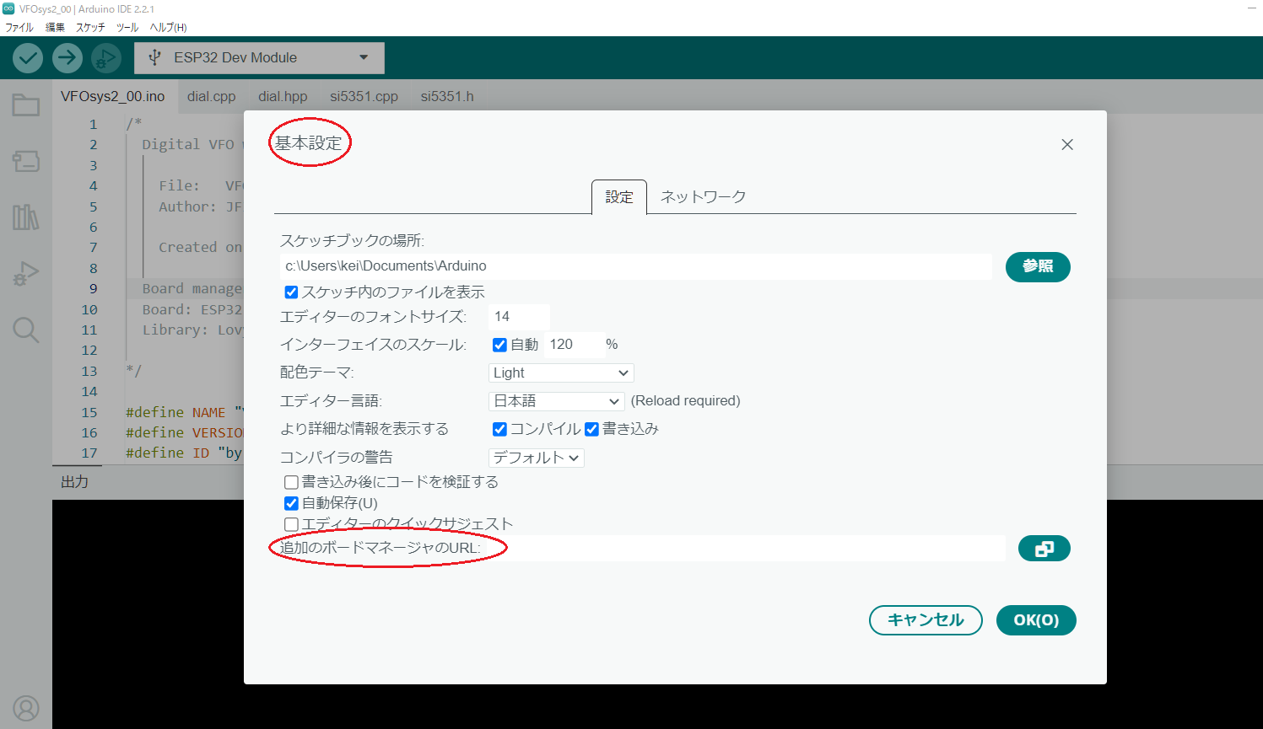The width and height of the screenshot is (1263, 729).
Task: Click the editor font size field showing 14
Action: pyautogui.click(x=519, y=317)
